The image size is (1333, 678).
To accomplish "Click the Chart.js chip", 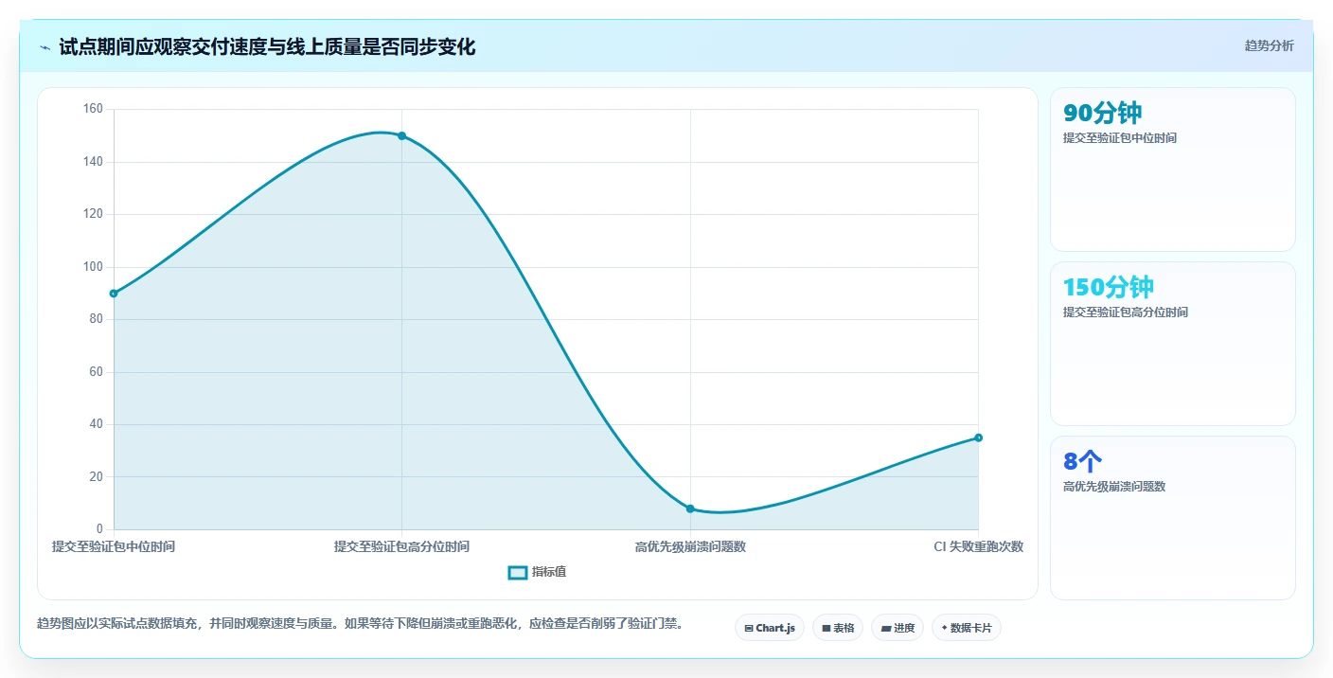I will (770, 628).
